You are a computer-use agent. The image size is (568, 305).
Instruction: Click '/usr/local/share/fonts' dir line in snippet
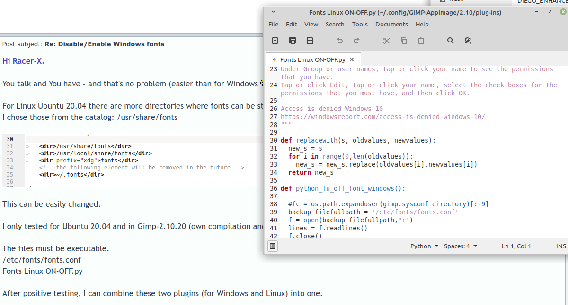point(95,153)
